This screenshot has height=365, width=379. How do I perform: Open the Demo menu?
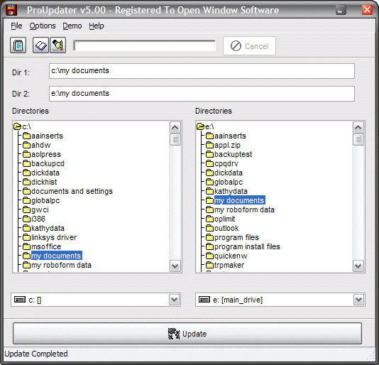[72, 26]
